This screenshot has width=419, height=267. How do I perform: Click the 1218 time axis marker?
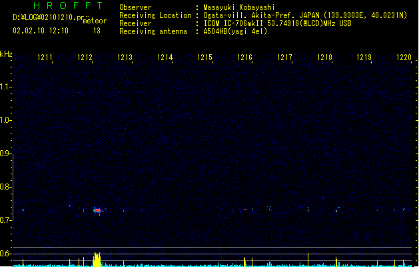click(324, 57)
